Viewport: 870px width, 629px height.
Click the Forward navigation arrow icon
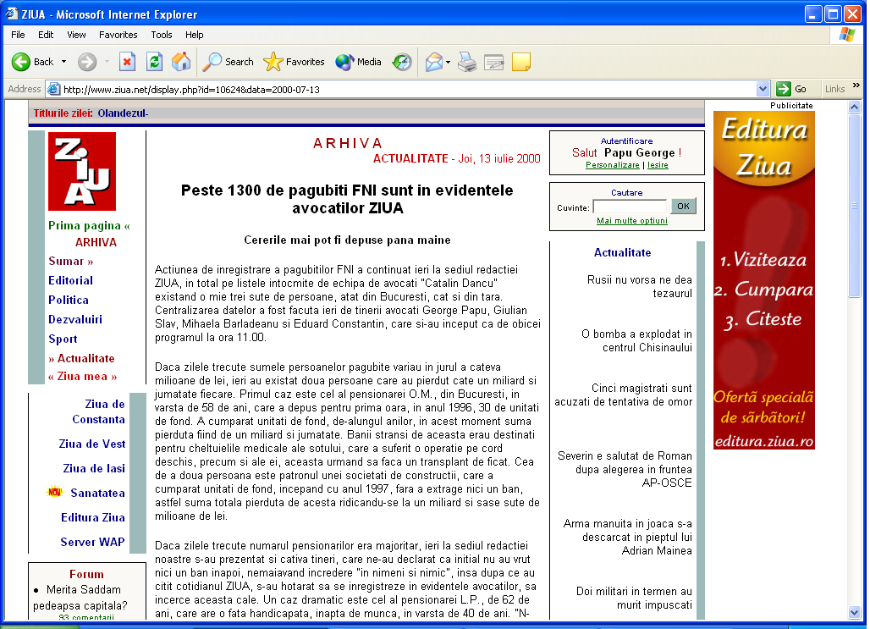[x=87, y=62]
